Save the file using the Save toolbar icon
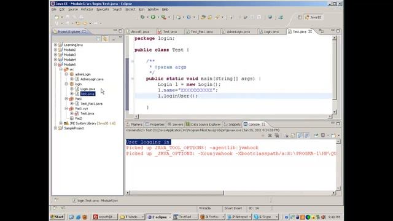393x221 pixels. point(68,17)
